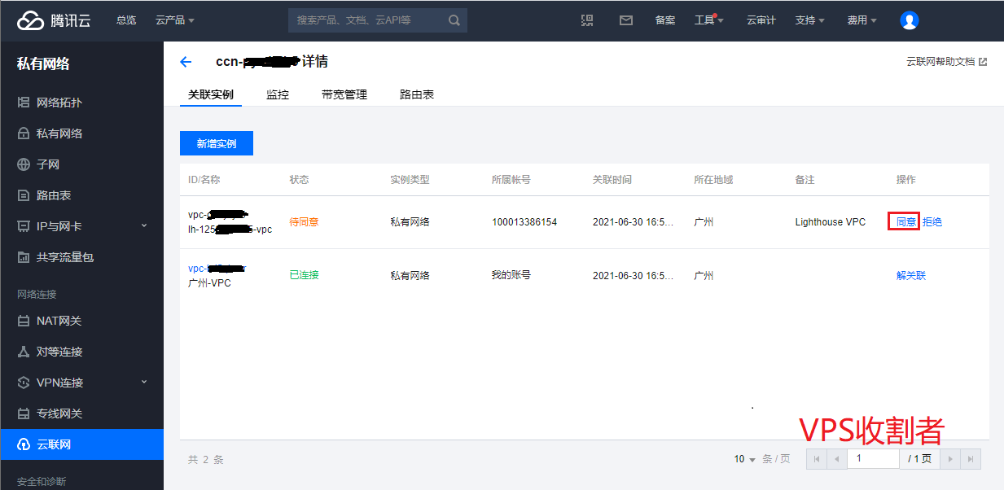Click 同意 to approve Lighthouse VPC
Image resolution: width=1004 pixels, height=490 pixels.
(905, 221)
